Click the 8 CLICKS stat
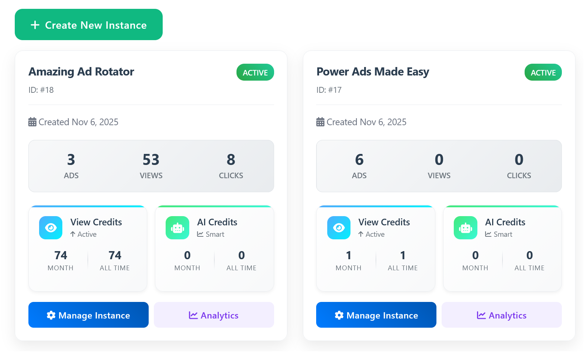 231,166
